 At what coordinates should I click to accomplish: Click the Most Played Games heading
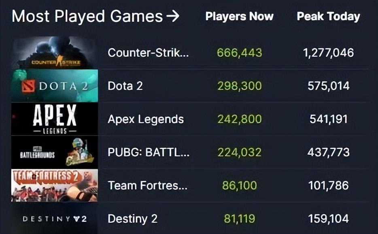87,17
